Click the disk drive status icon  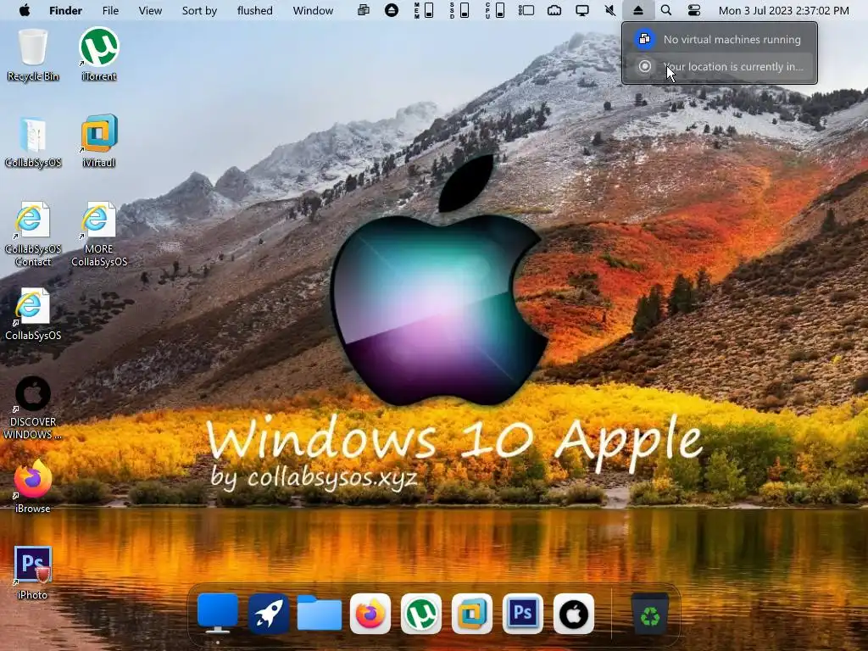click(x=526, y=10)
